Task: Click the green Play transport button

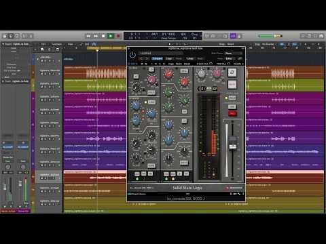Action: [x=111, y=36]
